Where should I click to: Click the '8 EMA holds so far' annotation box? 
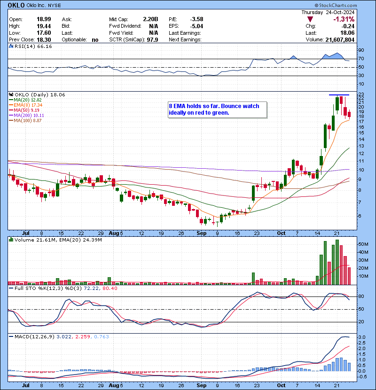[218, 109]
